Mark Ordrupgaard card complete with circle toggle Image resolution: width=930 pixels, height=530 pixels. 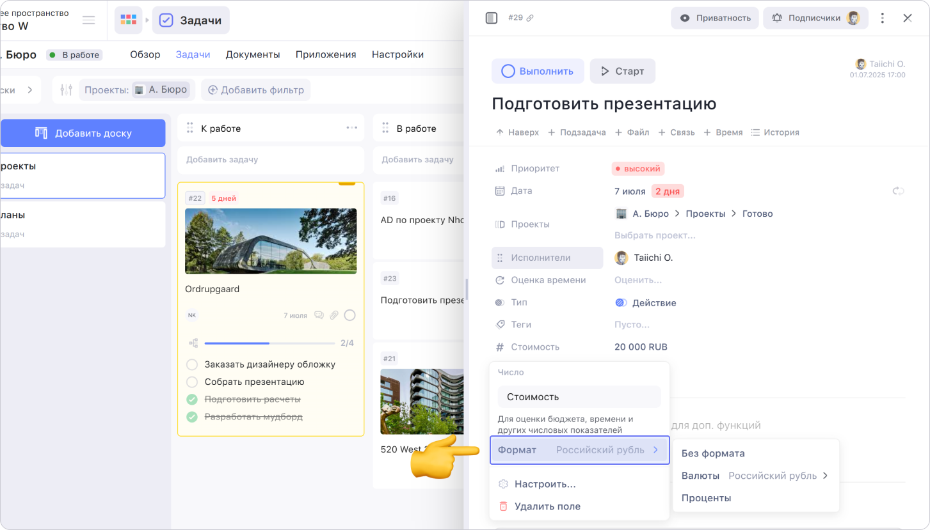(349, 315)
